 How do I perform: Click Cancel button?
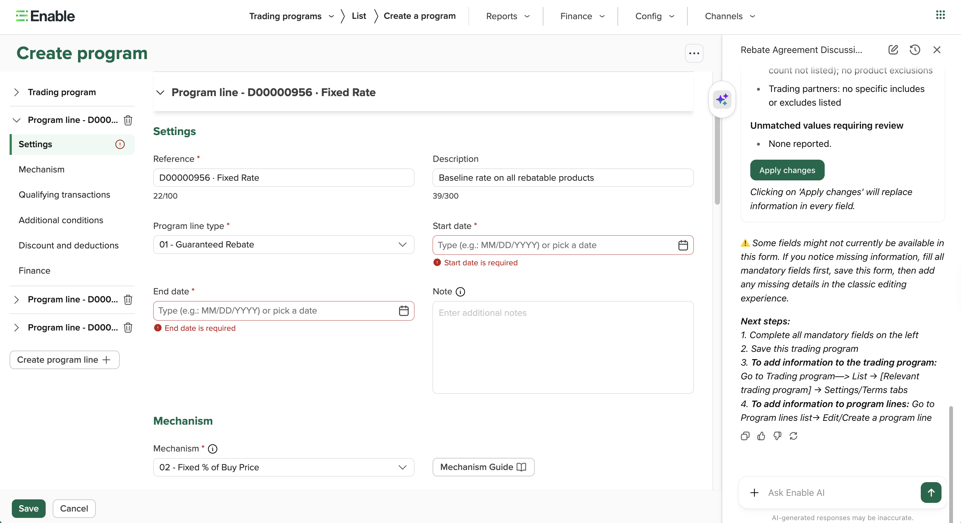click(x=74, y=508)
